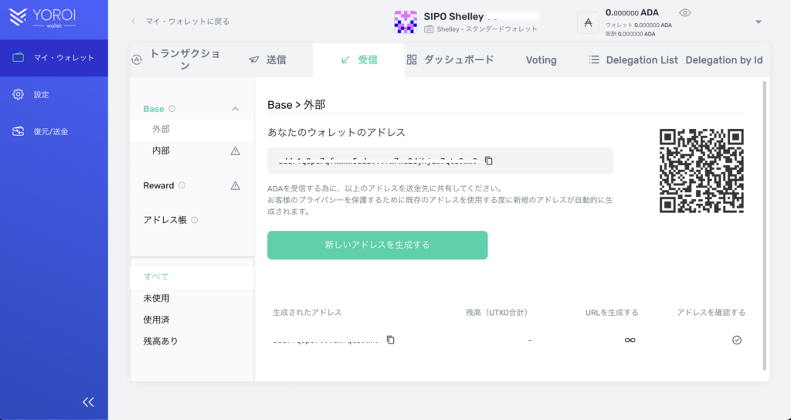Collapse the sidebar with the double chevron
Viewport: 791px width, 420px height.
88,401
